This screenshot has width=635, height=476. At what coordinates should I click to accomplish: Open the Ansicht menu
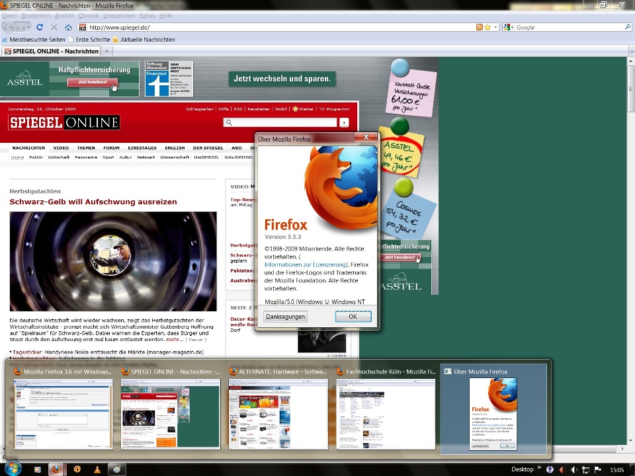64,15
